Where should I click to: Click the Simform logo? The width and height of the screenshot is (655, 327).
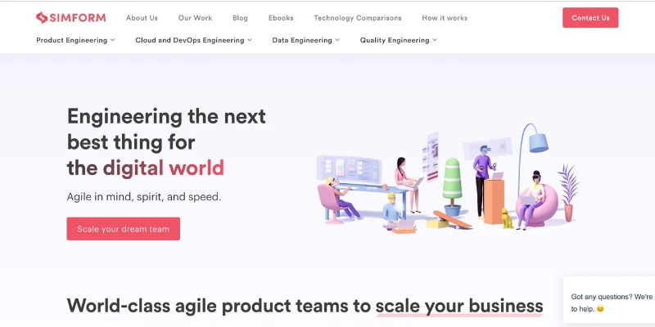click(x=70, y=17)
